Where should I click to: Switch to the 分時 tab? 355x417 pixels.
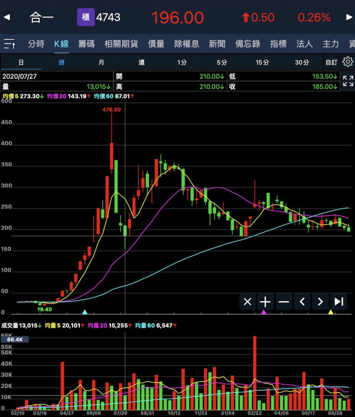36,44
